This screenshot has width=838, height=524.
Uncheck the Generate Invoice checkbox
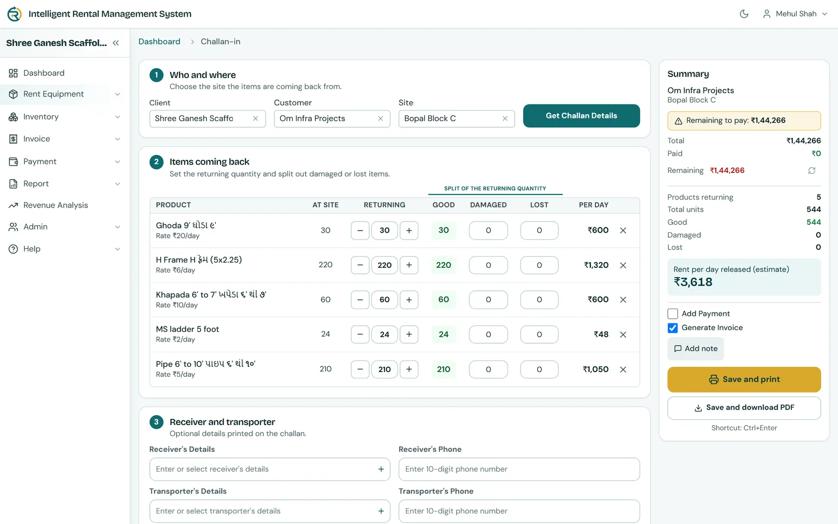click(x=673, y=328)
